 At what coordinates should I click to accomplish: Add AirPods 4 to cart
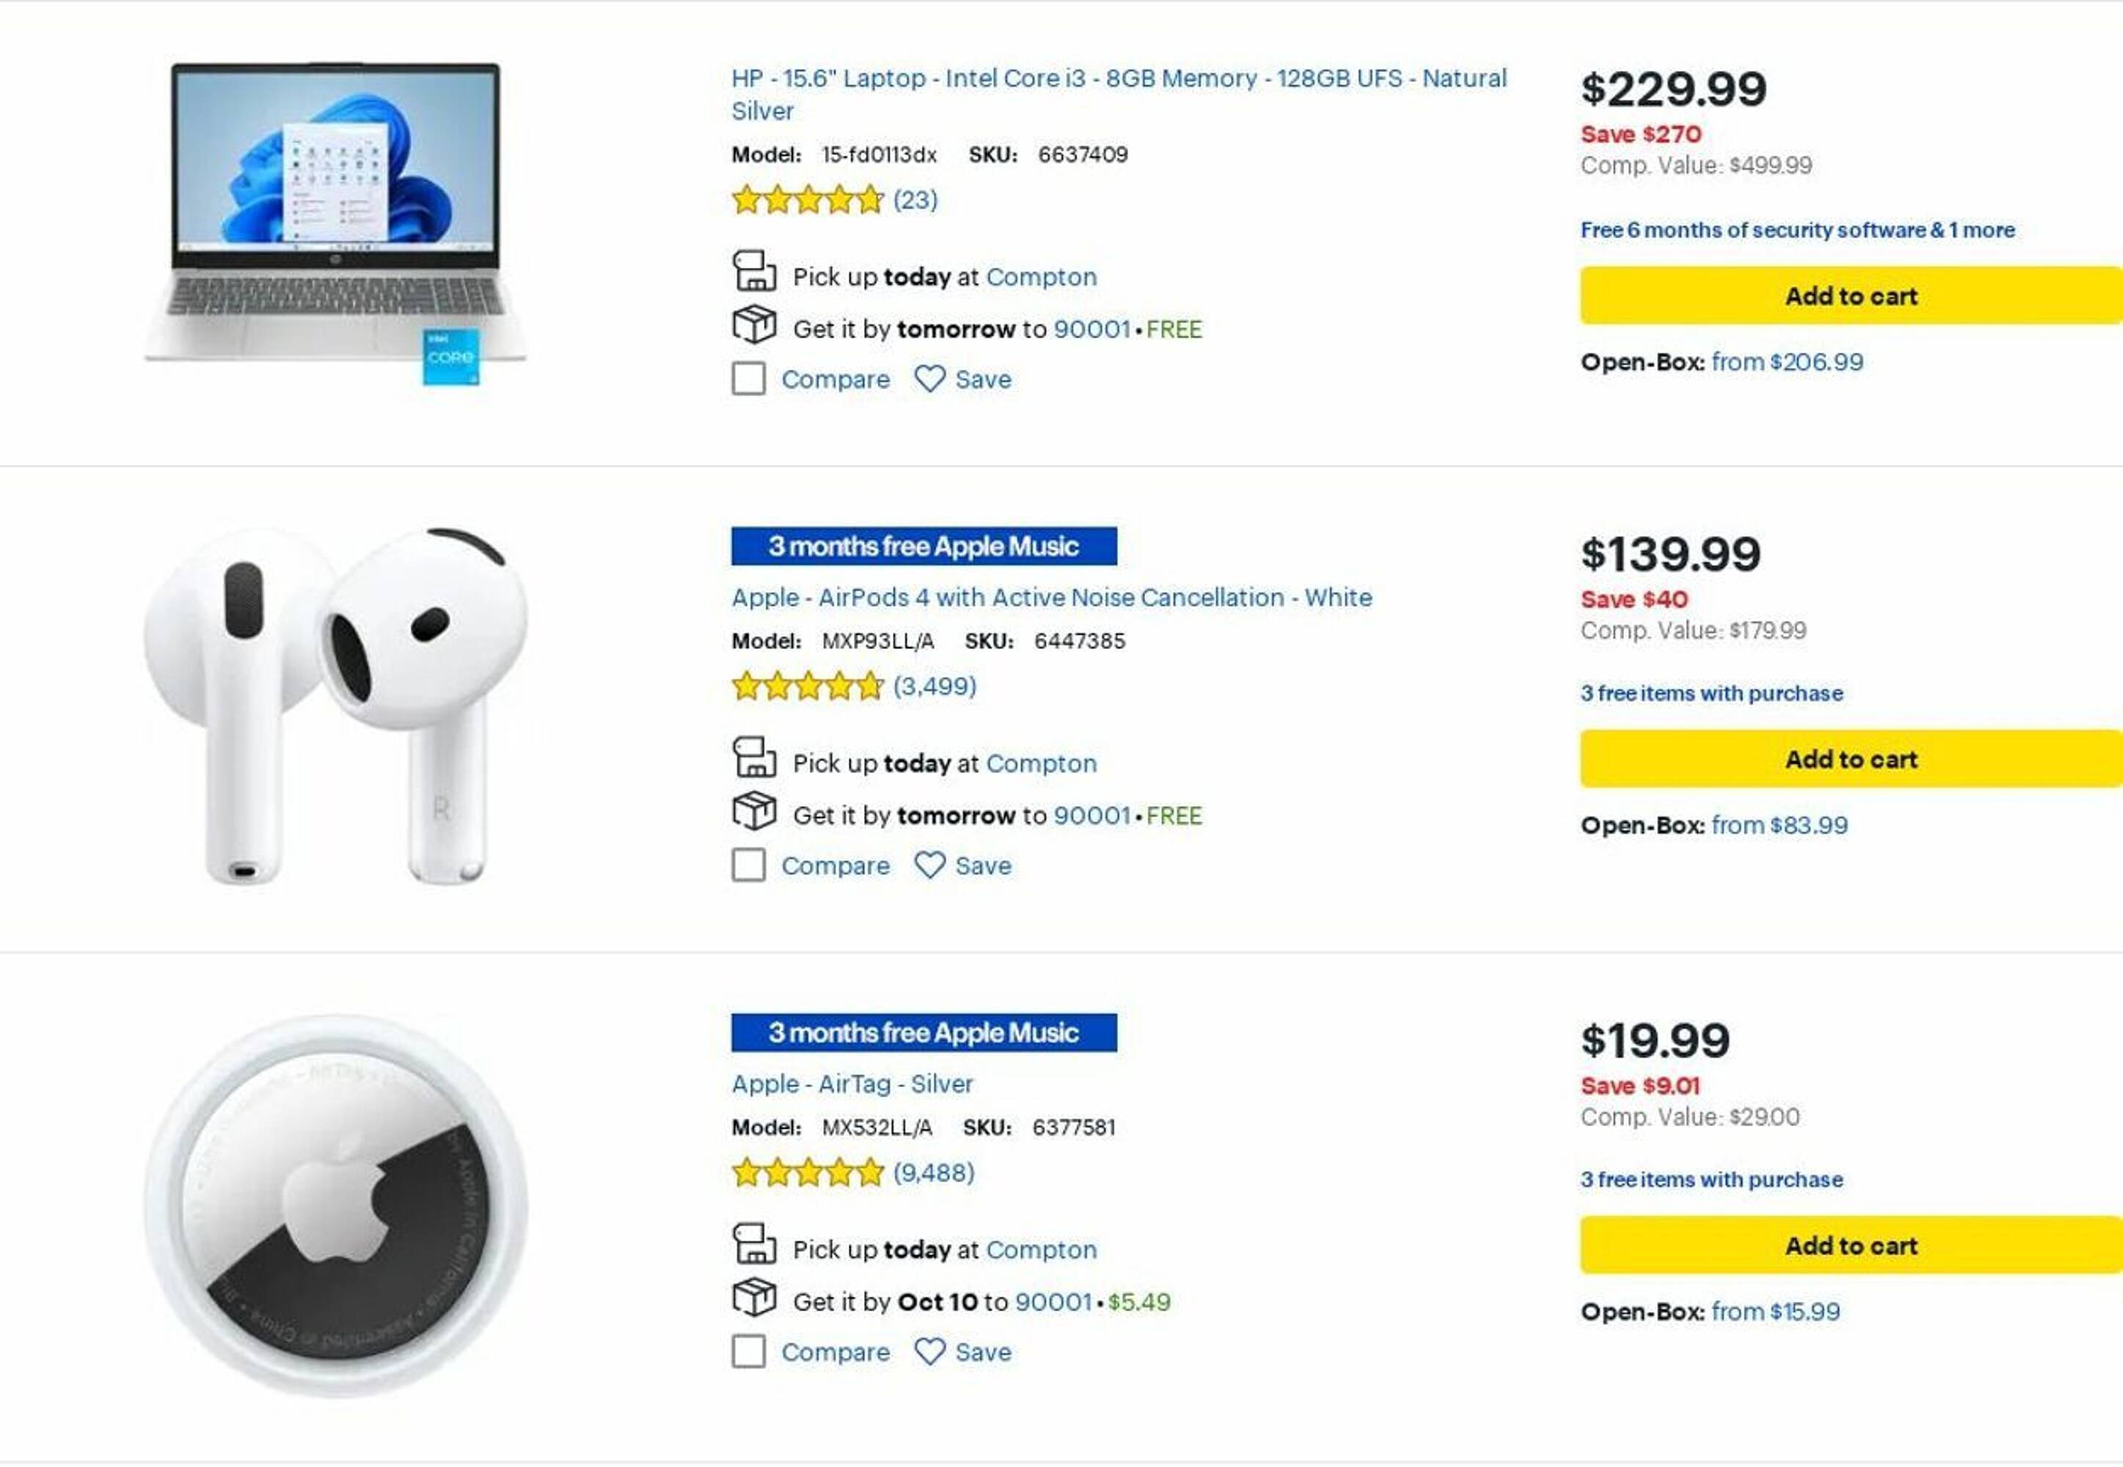point(1850,759)
